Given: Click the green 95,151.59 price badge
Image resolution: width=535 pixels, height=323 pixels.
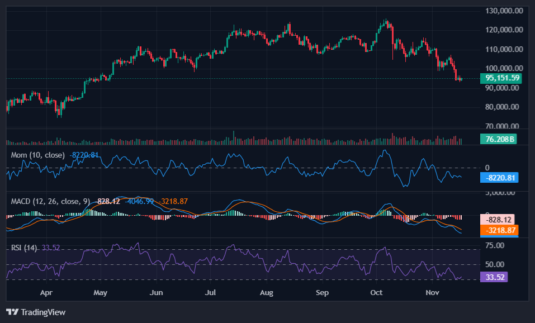Looking at the screenshot, I should click(x=502, y=79).
